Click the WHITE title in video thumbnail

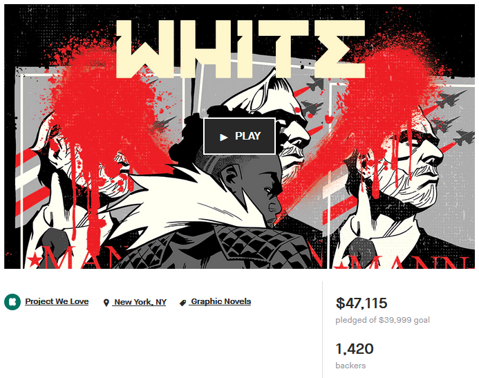pos(241,49)
